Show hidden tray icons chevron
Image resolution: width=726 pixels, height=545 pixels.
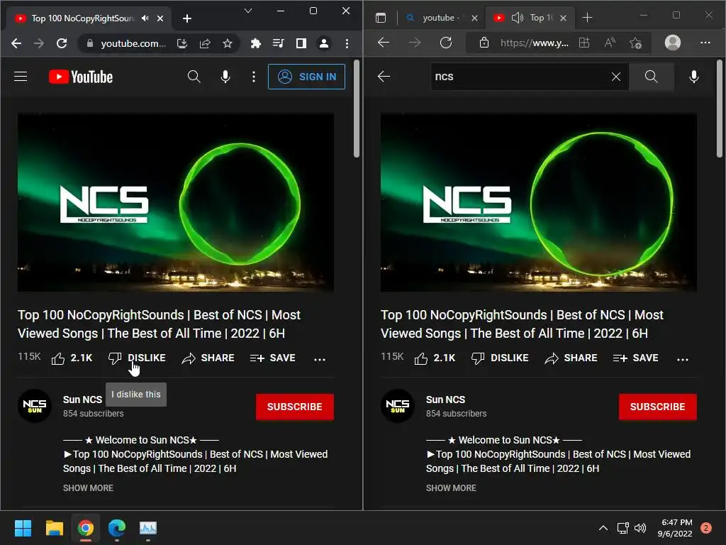[x=603, y=528]
